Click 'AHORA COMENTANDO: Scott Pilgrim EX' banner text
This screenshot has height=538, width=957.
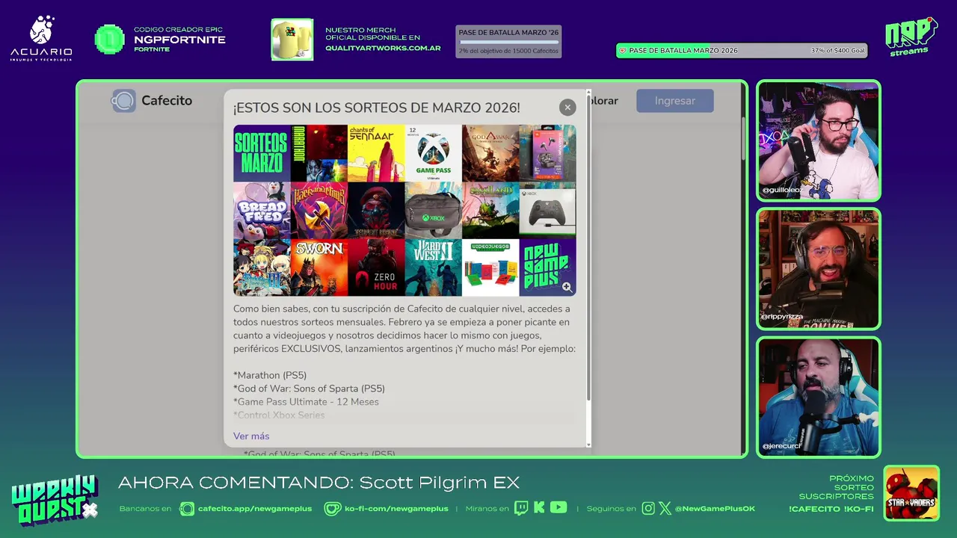pyautogui.click(x=319, y=483)
